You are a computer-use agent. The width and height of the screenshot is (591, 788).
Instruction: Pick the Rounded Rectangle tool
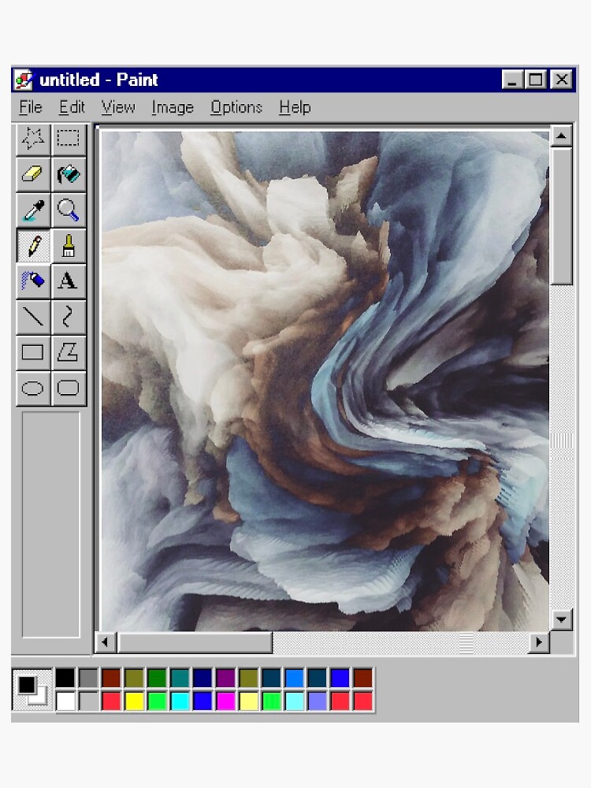[x=69, y=388]
